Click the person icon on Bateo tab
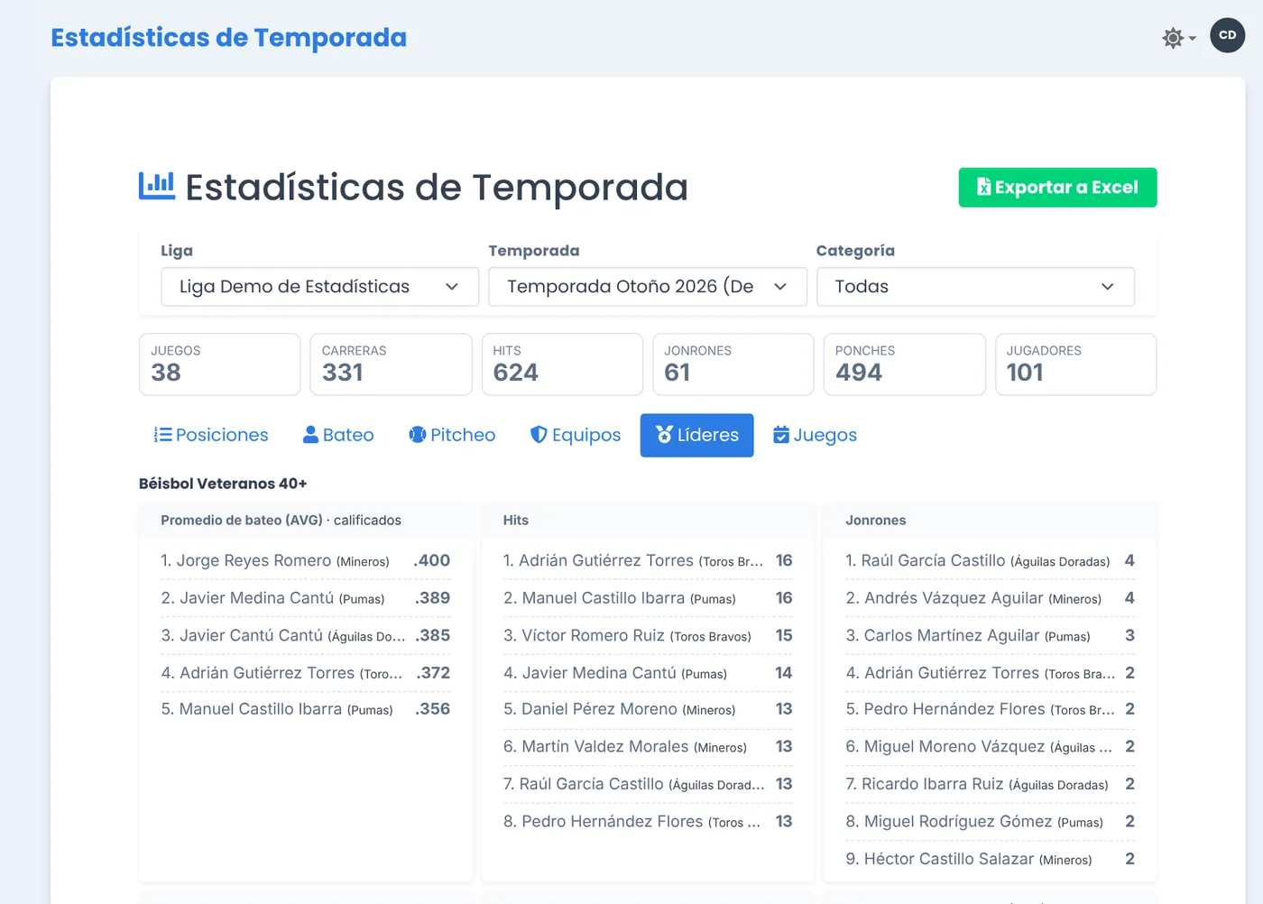 [x=310, y=435]
